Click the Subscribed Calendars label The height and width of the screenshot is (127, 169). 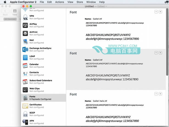point(41,81)
